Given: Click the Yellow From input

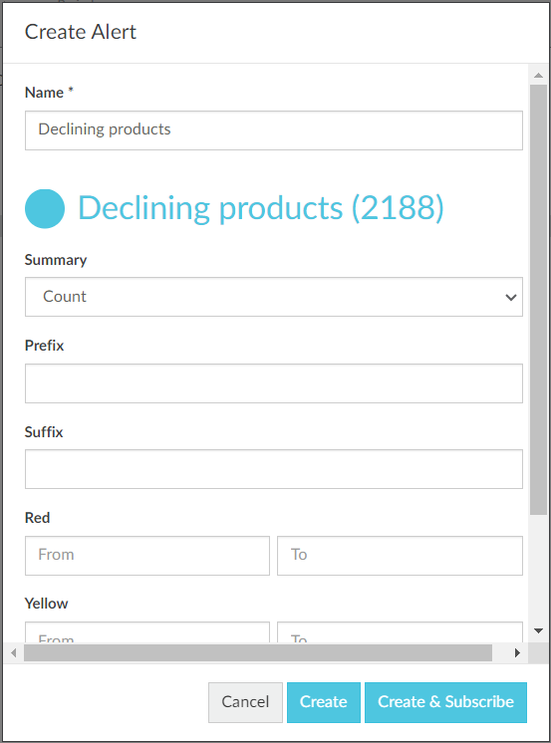Looking at the screenshot, I should (x=147, y=632).
